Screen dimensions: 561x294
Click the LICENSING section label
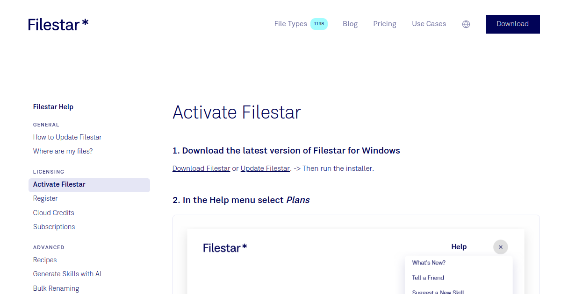point(49,172)
